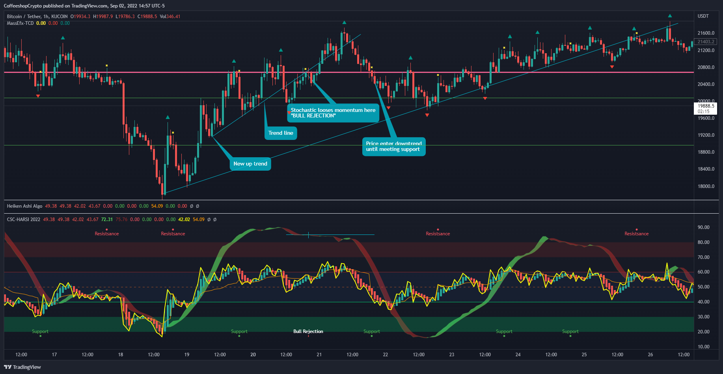Click the TradingView logo at the bottom

tap(22, 367)
